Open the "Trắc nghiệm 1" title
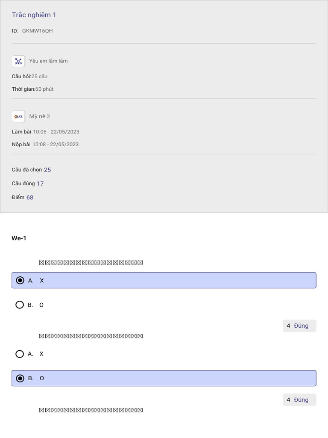 click(34, 15)
